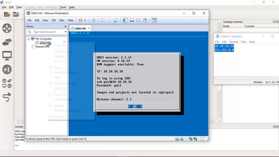The image size is (279, 157).
Task: Open Notepad Edit menu
Action: (224, 42)
